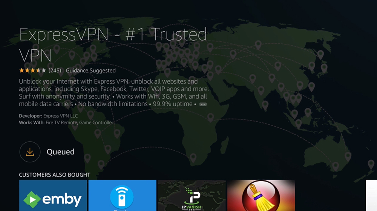
Task: Select the Guidance Suggested rating label
Action: [90, 70]
